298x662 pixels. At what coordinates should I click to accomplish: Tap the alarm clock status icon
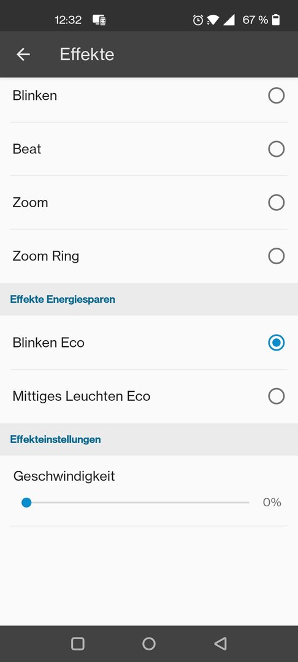pos(198,20)
